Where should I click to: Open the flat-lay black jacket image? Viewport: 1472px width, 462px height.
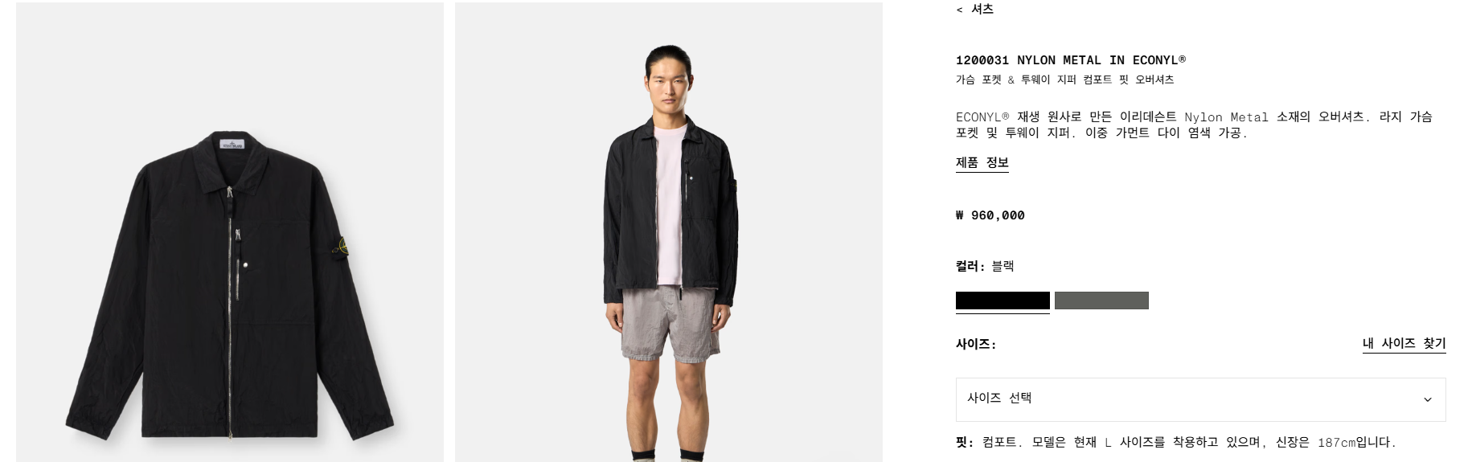coord(230,232)
